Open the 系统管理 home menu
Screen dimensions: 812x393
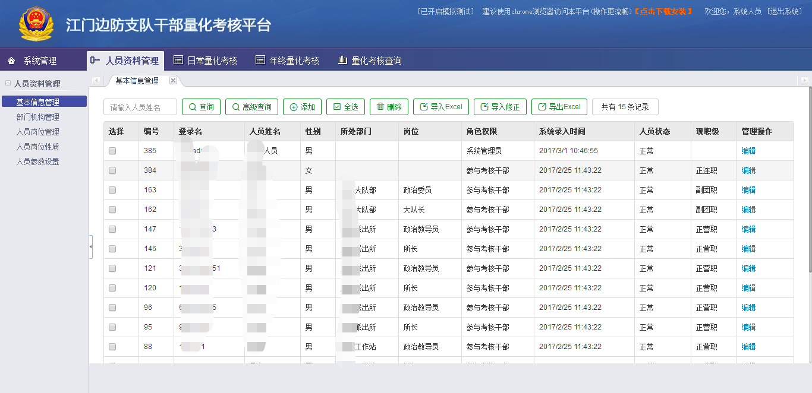pos(32,61)
